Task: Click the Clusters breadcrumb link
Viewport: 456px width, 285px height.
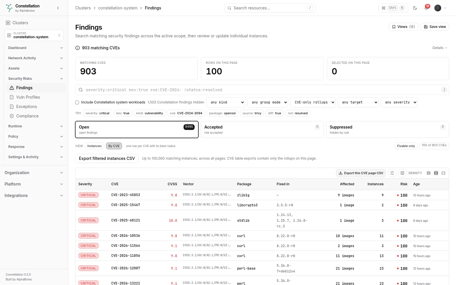Action: pos(83,8)
